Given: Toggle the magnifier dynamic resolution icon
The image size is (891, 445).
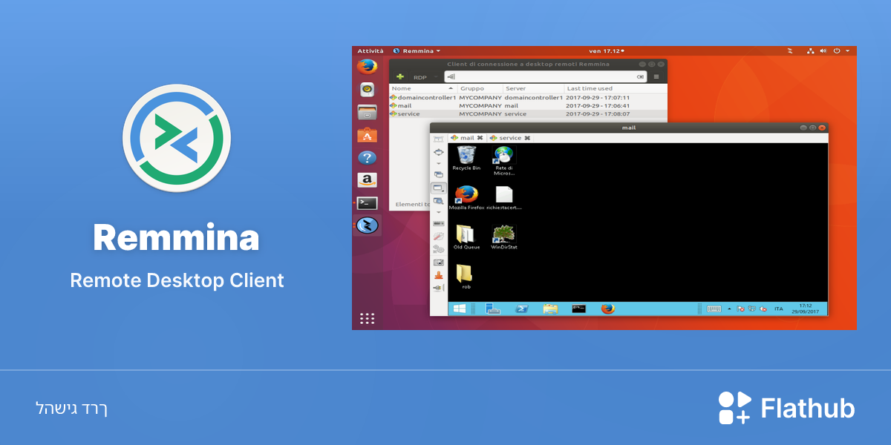Looking at the screenshot, I should tap(438, 201).
